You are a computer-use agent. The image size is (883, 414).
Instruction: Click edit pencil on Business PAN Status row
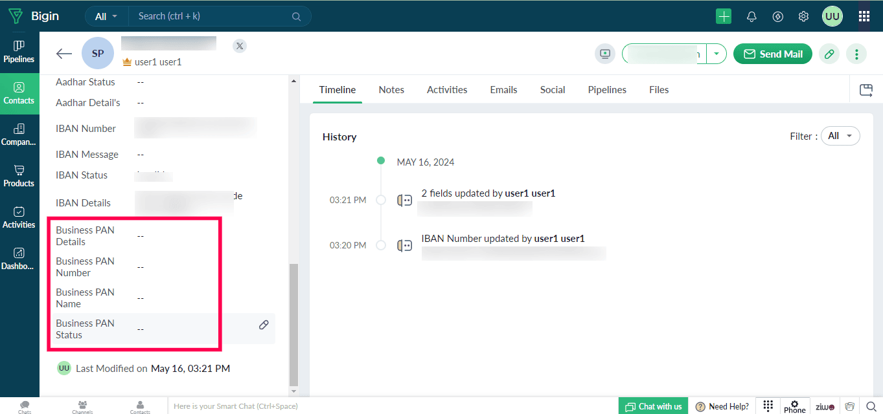tap(264, 325)
